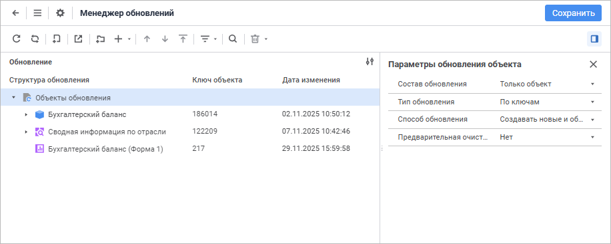This screenshot has height=244, width=611.
Task: Go back with the left arrow icon
Action: tap(15, 13)
